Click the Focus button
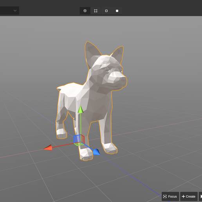The width and height of the screenshot is (202, 202). (x=170, y=197)
